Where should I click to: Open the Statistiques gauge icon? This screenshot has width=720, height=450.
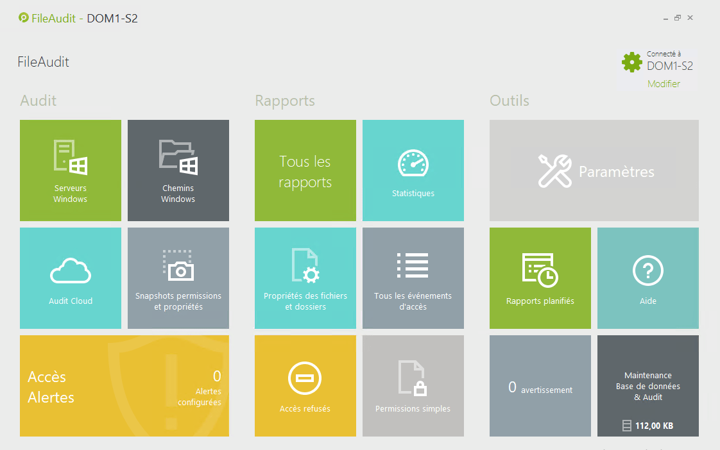(413, 163)
